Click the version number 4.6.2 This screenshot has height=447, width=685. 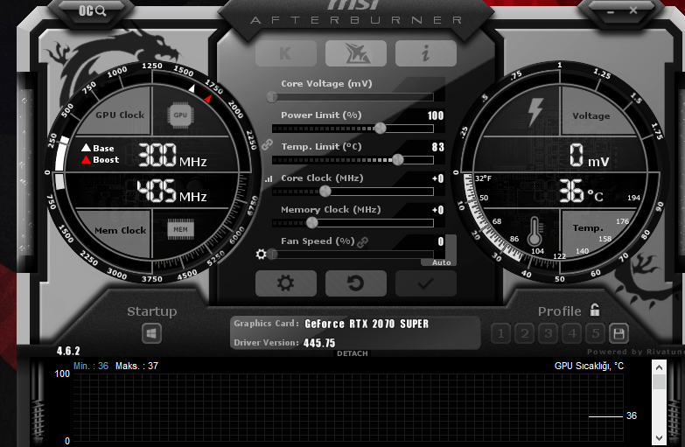68,351
